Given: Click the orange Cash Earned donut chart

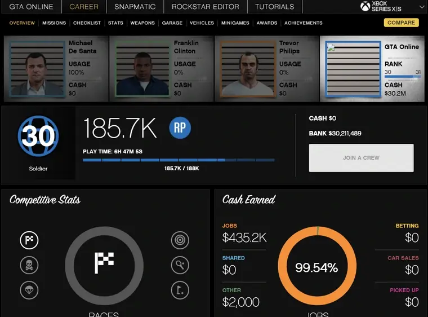Looking at the screenshot, I should [317, 266].
